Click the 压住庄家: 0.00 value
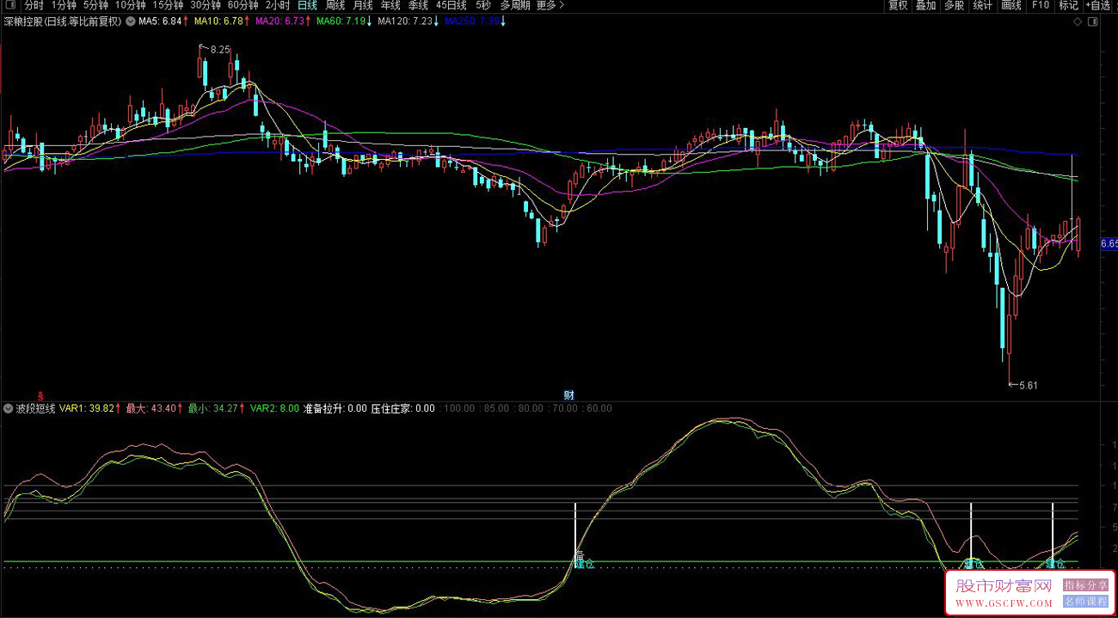Screen dimensions: 1118x618 [402, 408]
